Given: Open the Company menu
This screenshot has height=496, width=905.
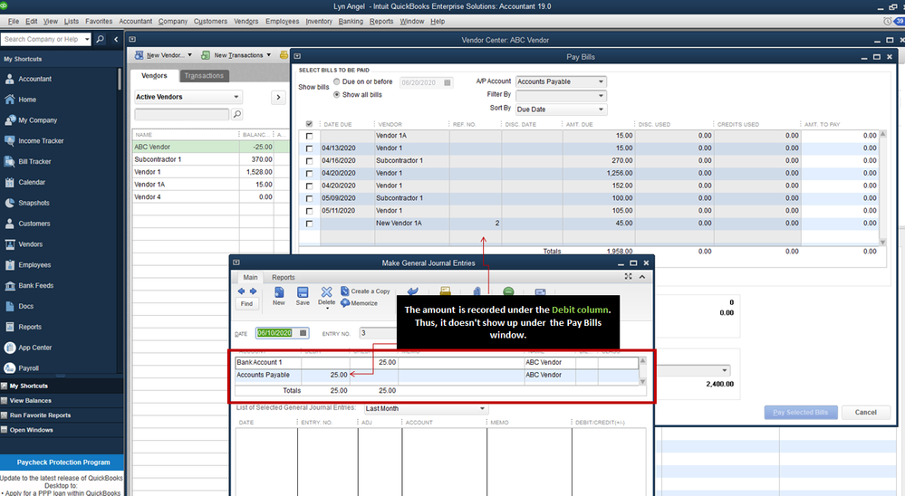Looking at the screenshot, I should click(x=172, y=22).
